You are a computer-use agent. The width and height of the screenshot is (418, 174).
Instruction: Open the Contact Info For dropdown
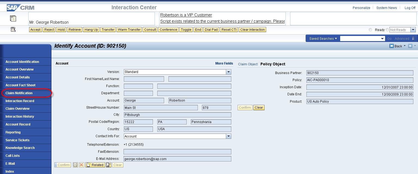click(x=229, y=136)
